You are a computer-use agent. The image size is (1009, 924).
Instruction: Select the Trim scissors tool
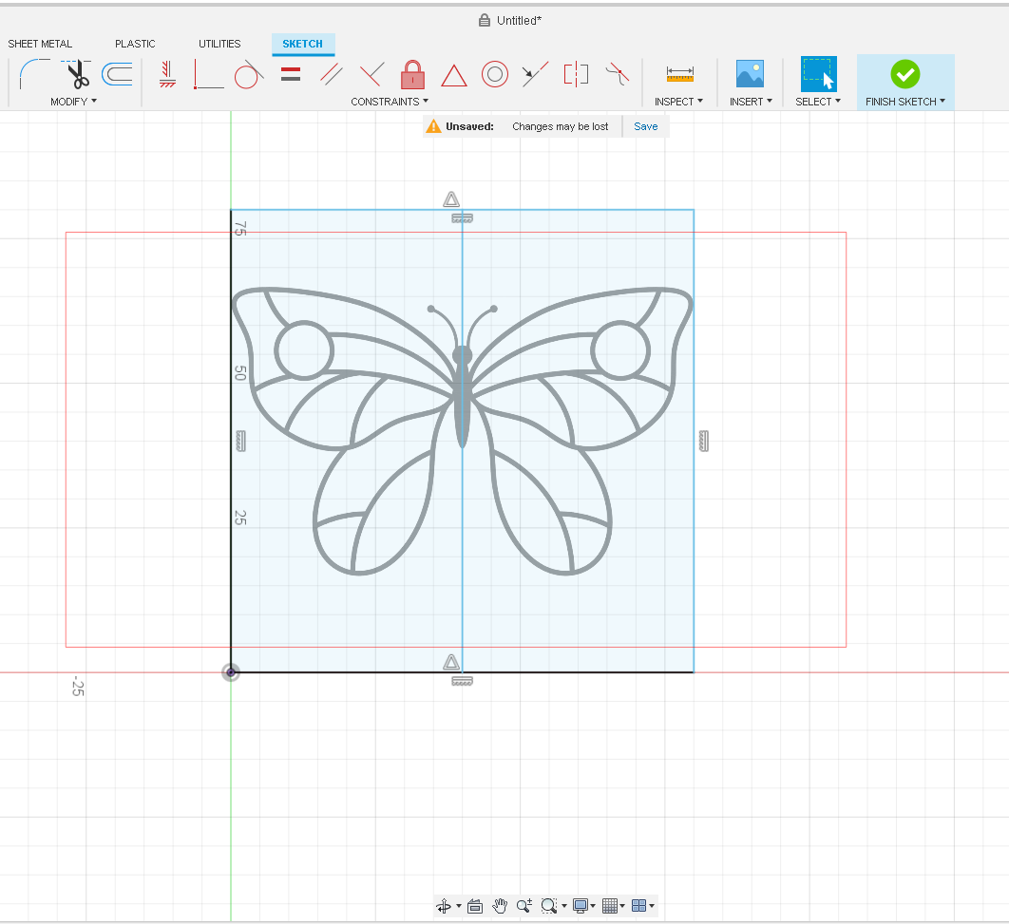[77, 74]
